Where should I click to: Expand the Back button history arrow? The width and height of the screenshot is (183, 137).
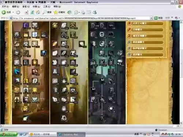(x=13, y=12)
